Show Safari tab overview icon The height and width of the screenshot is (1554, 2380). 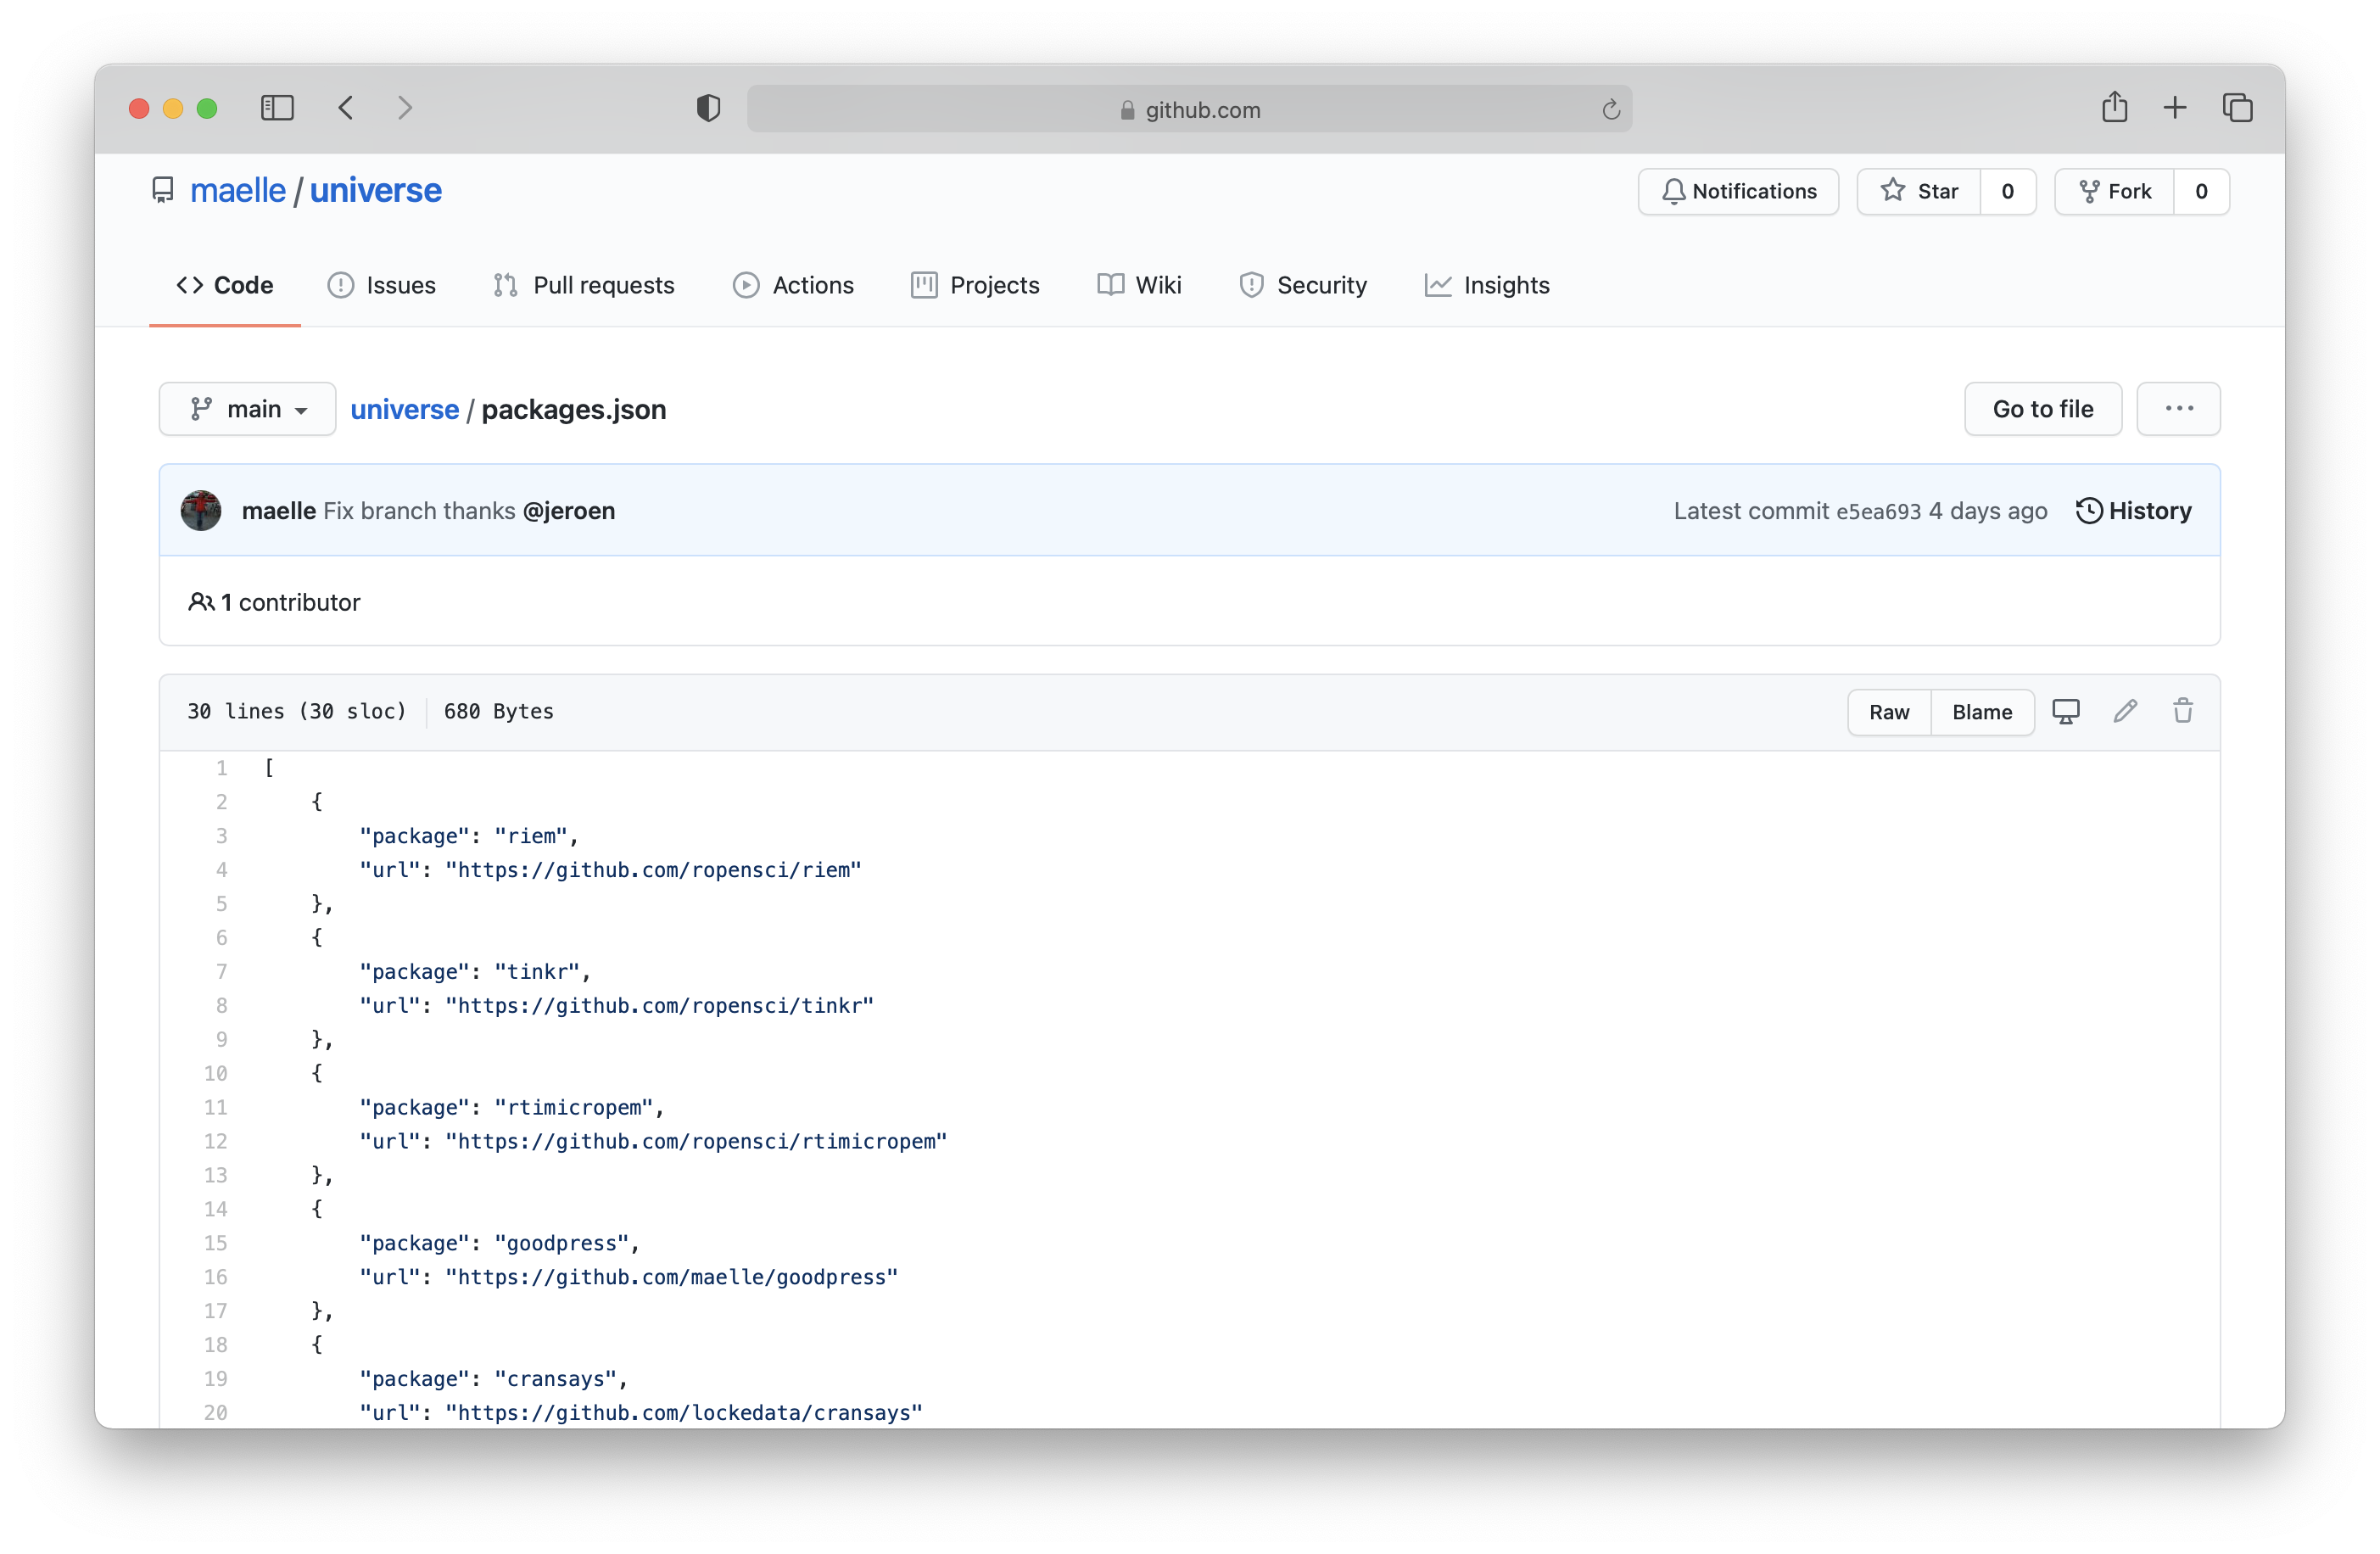coord(2237,108)
